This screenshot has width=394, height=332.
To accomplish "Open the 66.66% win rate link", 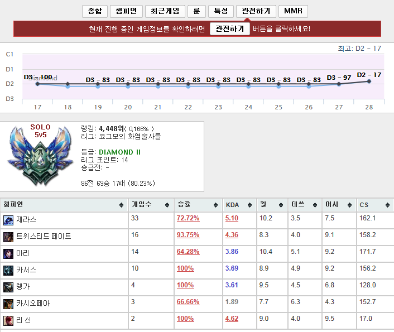I will click(188, 302).
